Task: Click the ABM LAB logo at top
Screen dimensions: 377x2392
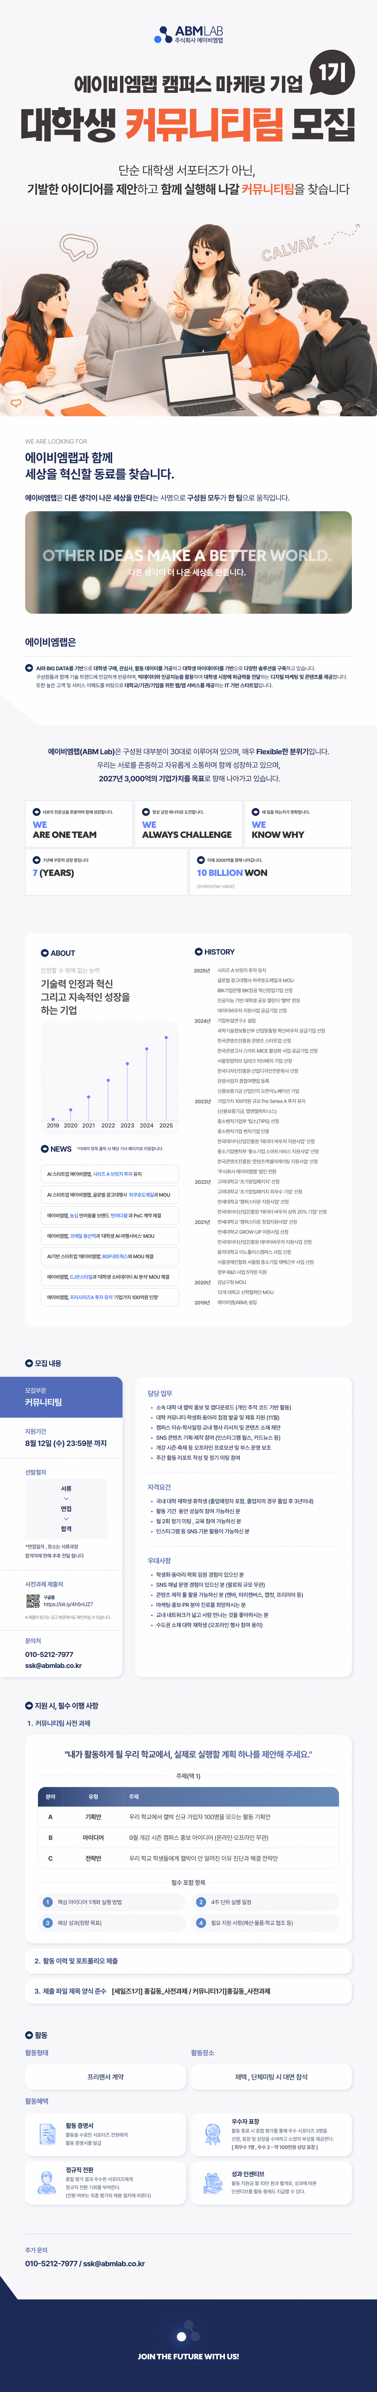Action: pyautogui.click(x=188, y=35)
